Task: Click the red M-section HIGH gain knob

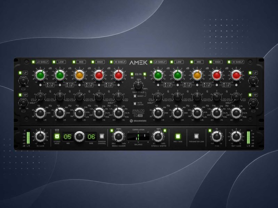Action: pos(99,75)
